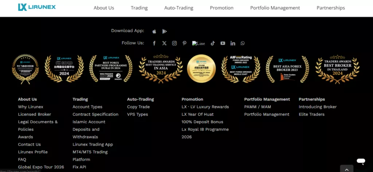View the round gold medal award badge
This screenshot has height=172, width=373.
[x=201, y=69]
